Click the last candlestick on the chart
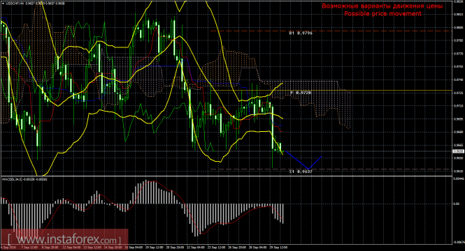Viewport: 465px width, 251px height. (282, 152)
